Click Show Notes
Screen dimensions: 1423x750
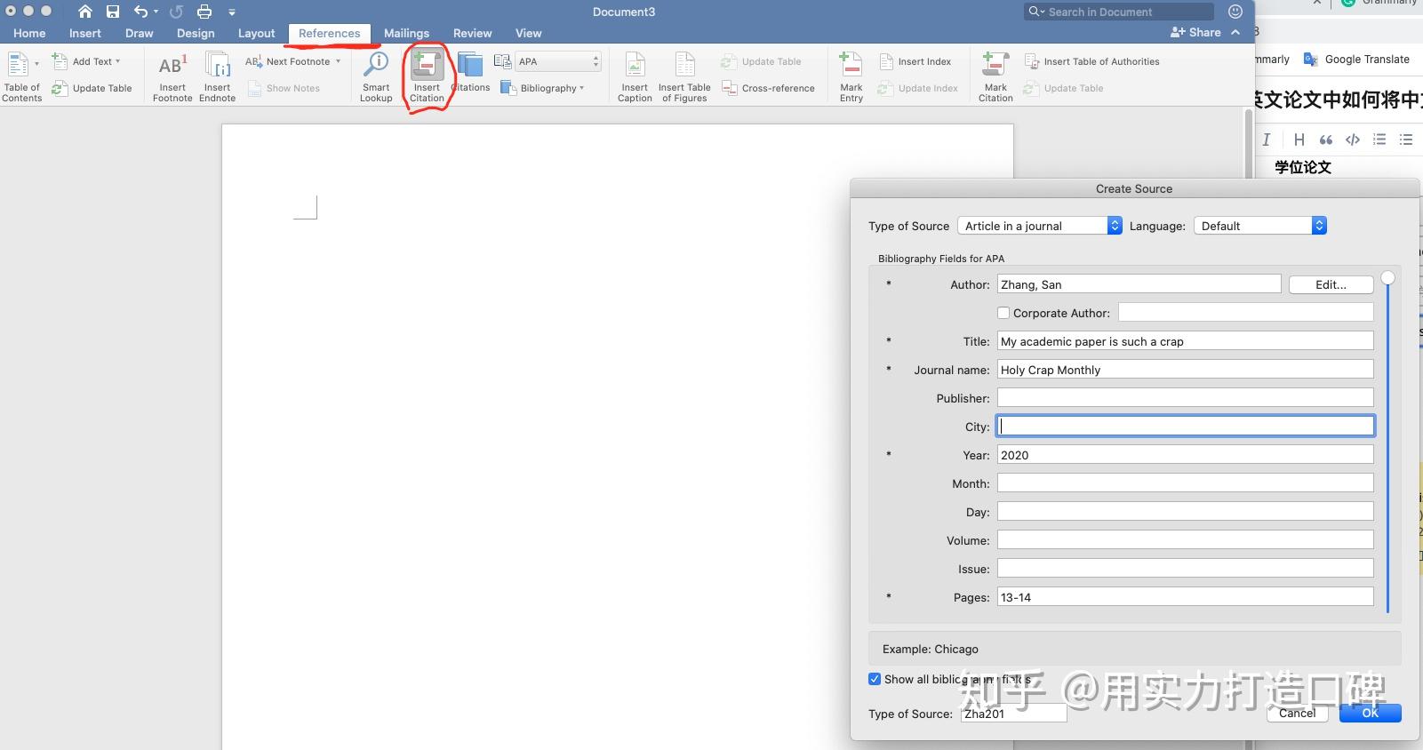(284, 88)
